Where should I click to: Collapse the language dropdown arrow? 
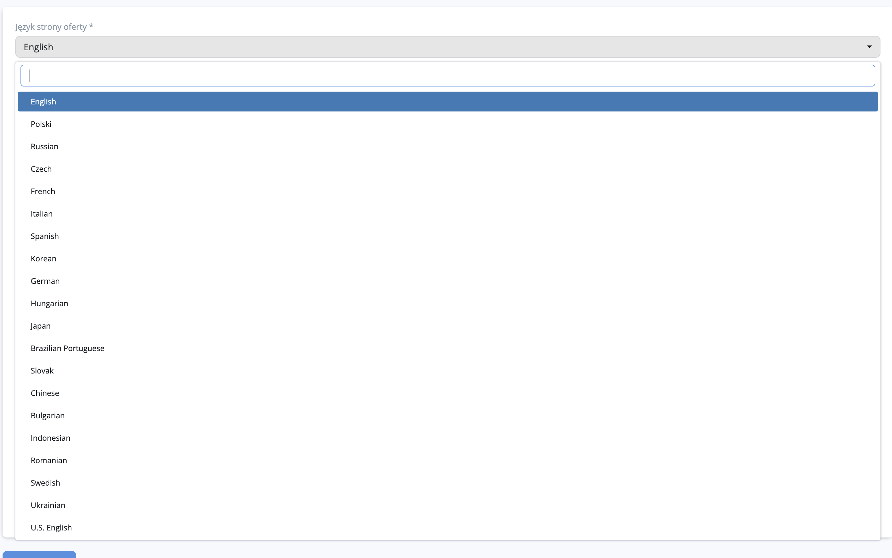(869, 47)
